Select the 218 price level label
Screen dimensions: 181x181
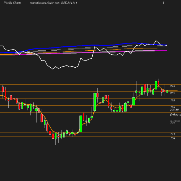[x=173, y=86]
